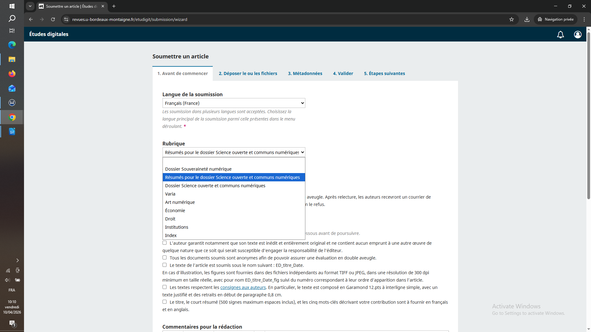The height and width of the screenshot is (332, 591).
Task: Reload the page in the browser toolbar
Action: (53, 19)
